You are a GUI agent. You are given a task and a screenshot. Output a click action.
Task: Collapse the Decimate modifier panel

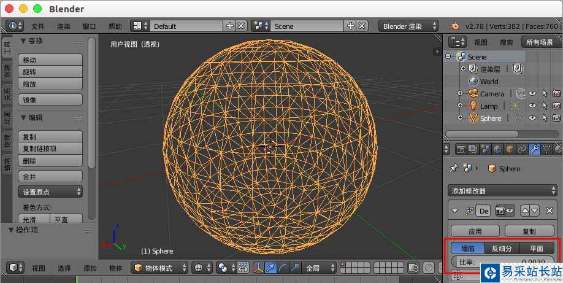(455, 211)
